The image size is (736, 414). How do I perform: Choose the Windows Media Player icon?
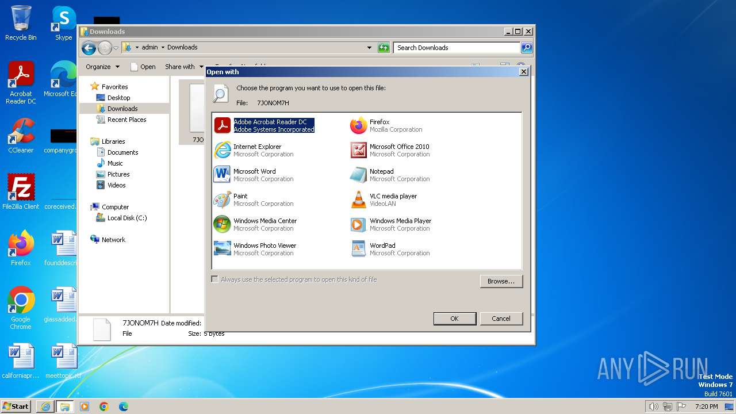[358, 224]
